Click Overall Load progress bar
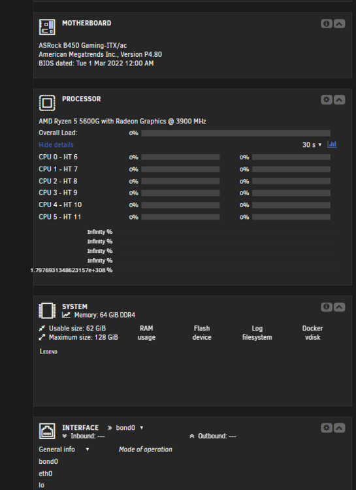 pyautogui.click(x=236, y=133)
